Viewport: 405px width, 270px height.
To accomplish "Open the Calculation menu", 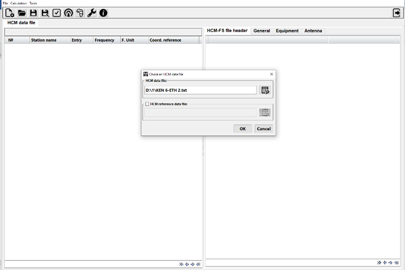I will (18, 4).
